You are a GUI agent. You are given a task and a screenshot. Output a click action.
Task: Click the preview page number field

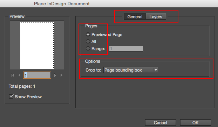37,75
